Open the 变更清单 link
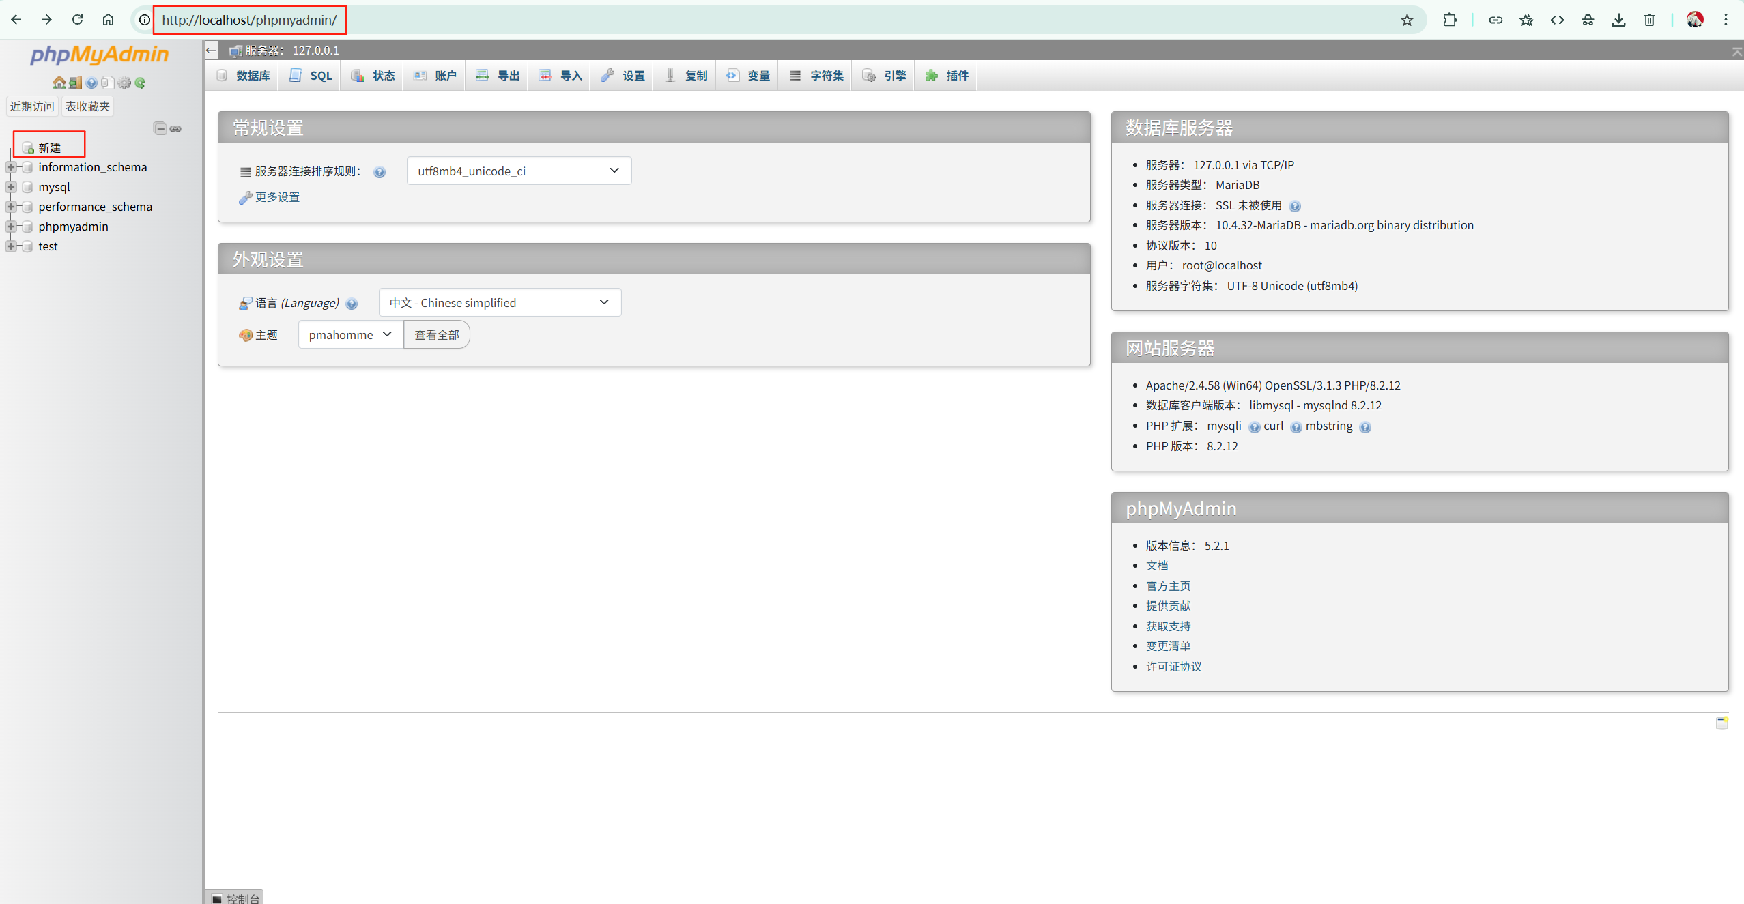Image resolution: width=1744 pixels, height=904 pixels. (1168, 646)
